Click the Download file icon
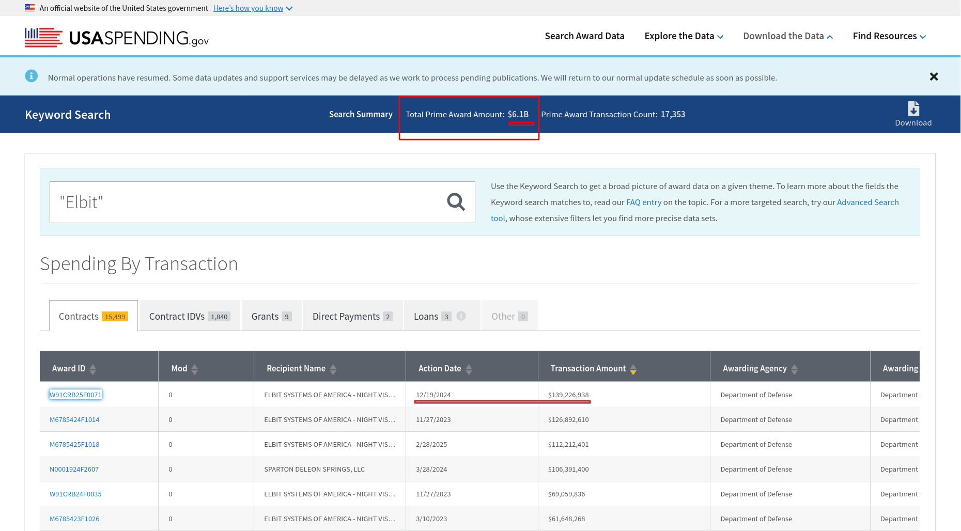 (x=913, y=109)
